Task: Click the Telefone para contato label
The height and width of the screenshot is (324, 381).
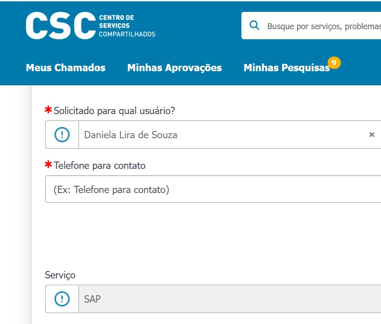Action: pos(99,166)
